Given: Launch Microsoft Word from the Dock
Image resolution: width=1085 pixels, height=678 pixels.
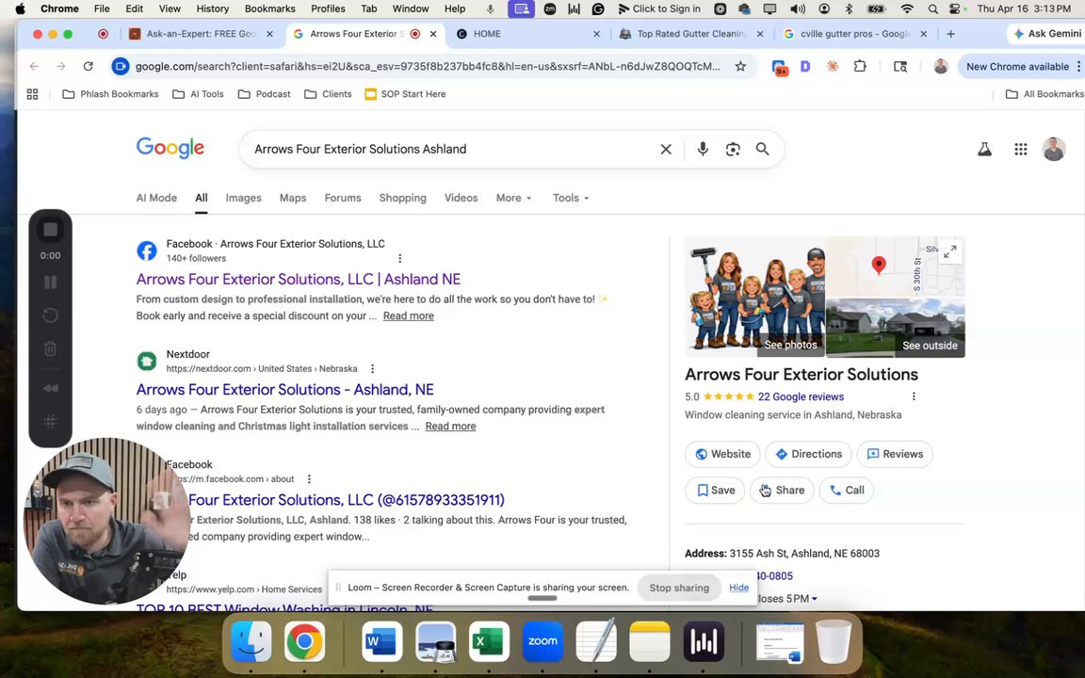Looking at the screenshot, I should coord(382,641).
